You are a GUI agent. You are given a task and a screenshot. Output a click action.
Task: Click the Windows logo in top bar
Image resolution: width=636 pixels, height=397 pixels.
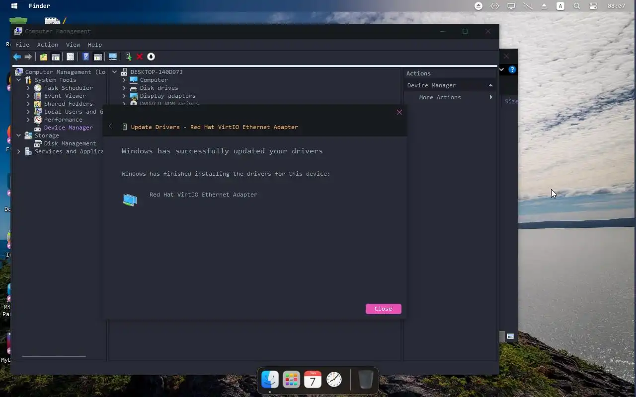(14, 6)
